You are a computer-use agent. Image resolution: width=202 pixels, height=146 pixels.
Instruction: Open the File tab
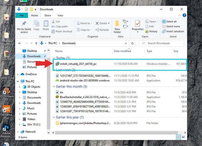tap(22, 16)
